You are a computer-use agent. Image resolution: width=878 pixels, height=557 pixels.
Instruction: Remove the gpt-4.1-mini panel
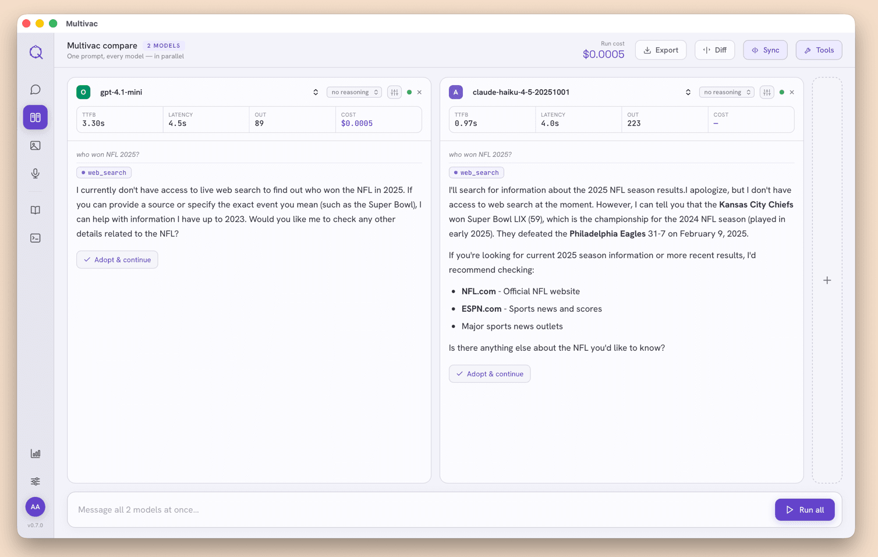[x=419, y=92]
